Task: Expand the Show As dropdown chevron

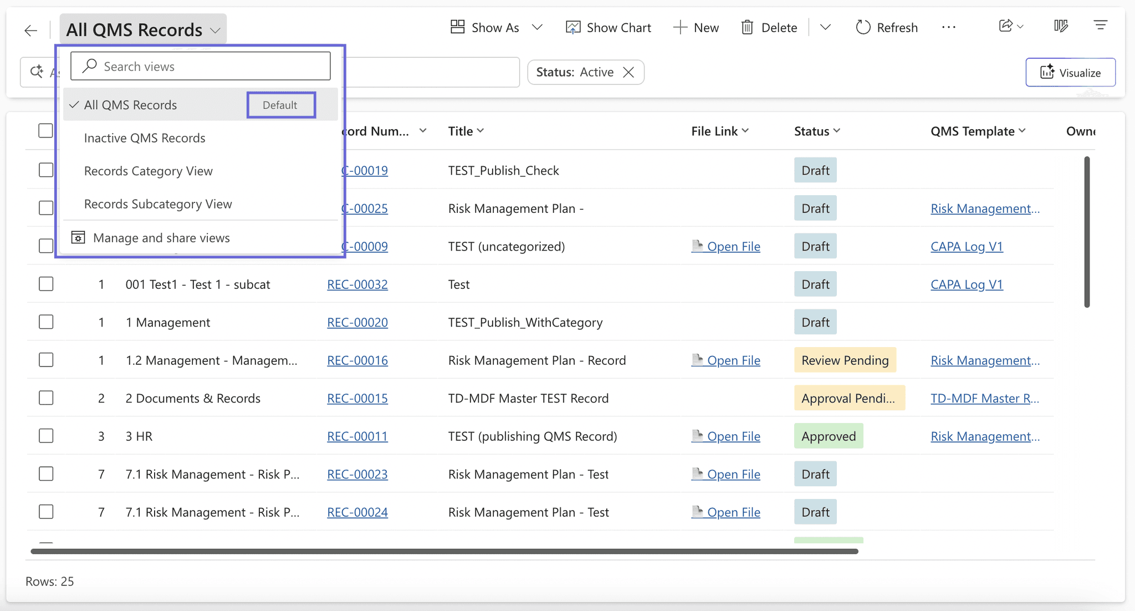Action: click(537, 27)
